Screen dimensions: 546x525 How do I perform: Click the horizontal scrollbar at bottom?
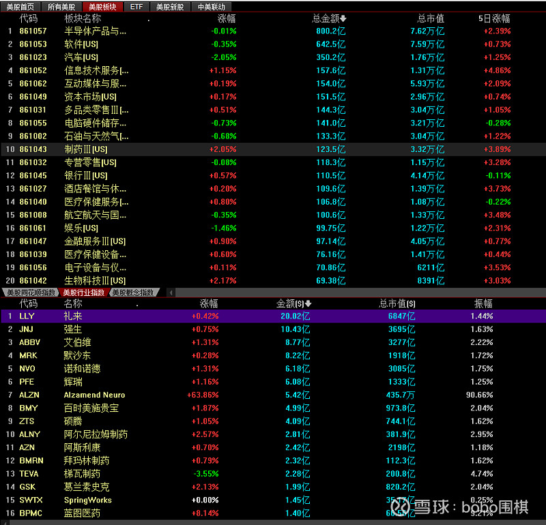click(273, 522)
